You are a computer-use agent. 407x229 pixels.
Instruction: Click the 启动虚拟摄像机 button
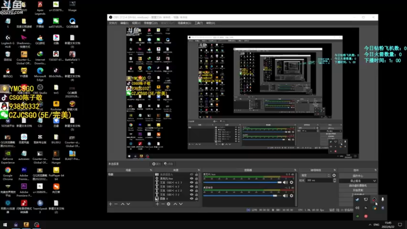[x=358, y=186]
